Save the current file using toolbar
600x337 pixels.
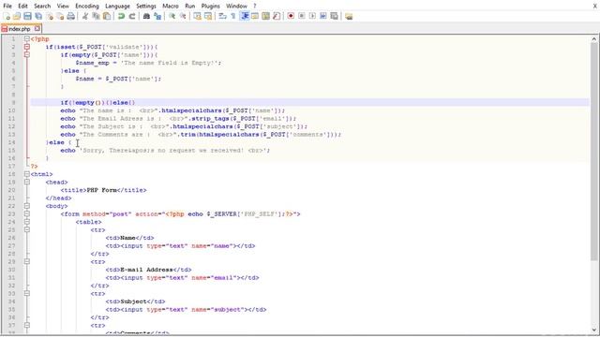(x=27, y=16)
